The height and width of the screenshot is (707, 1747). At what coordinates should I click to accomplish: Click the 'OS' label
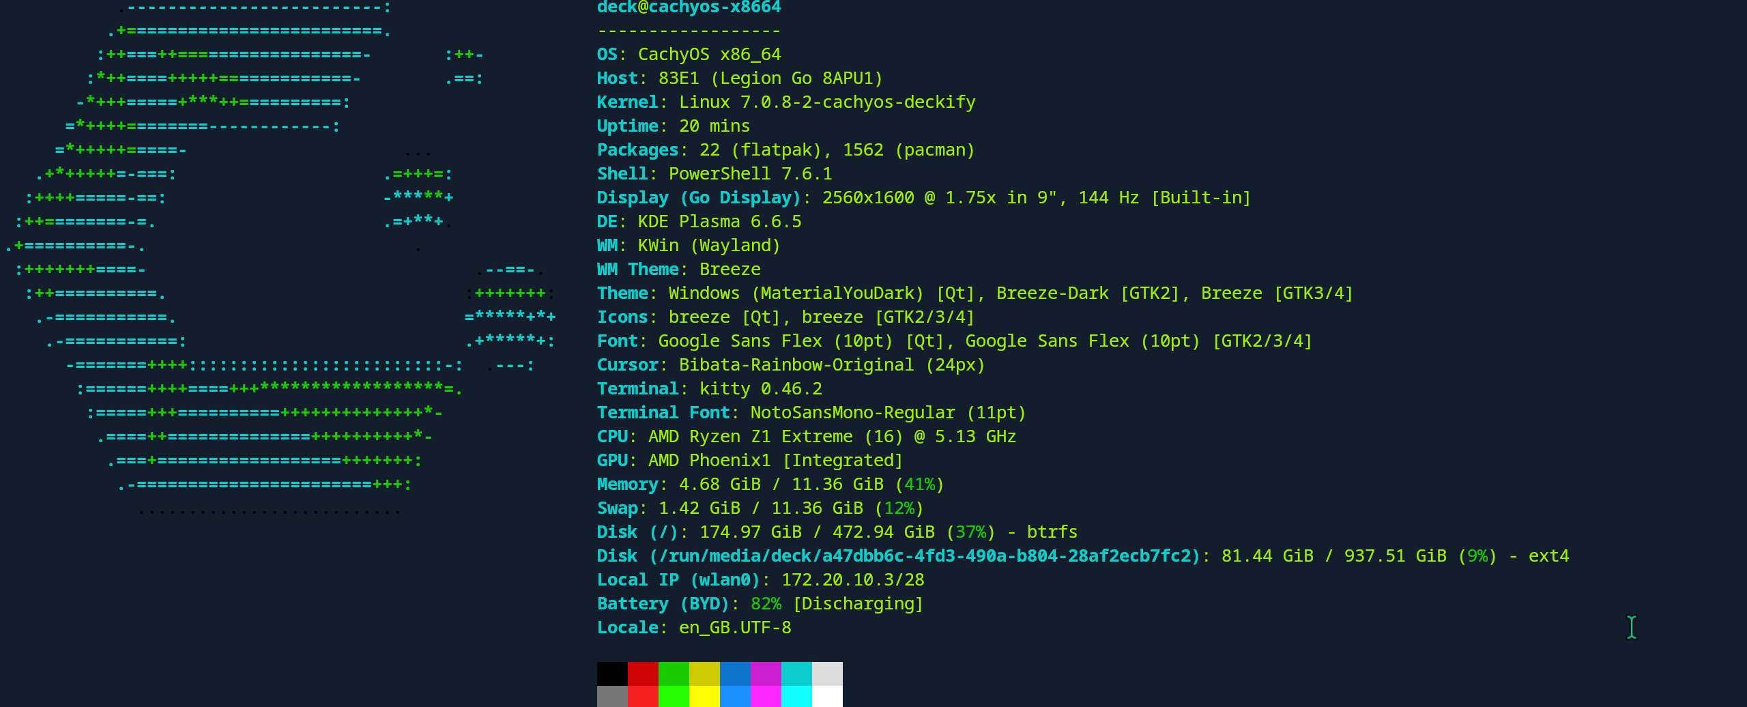click(x=607, y=55)
